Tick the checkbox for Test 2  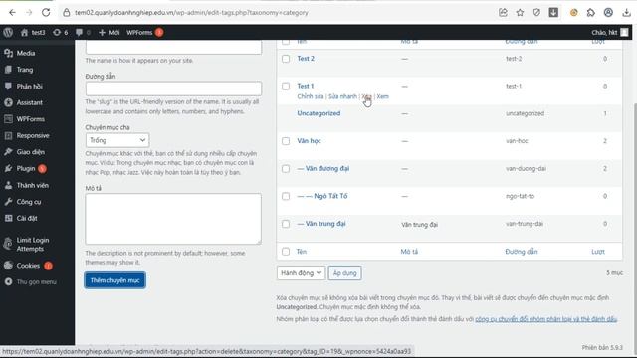pos(286,59)
